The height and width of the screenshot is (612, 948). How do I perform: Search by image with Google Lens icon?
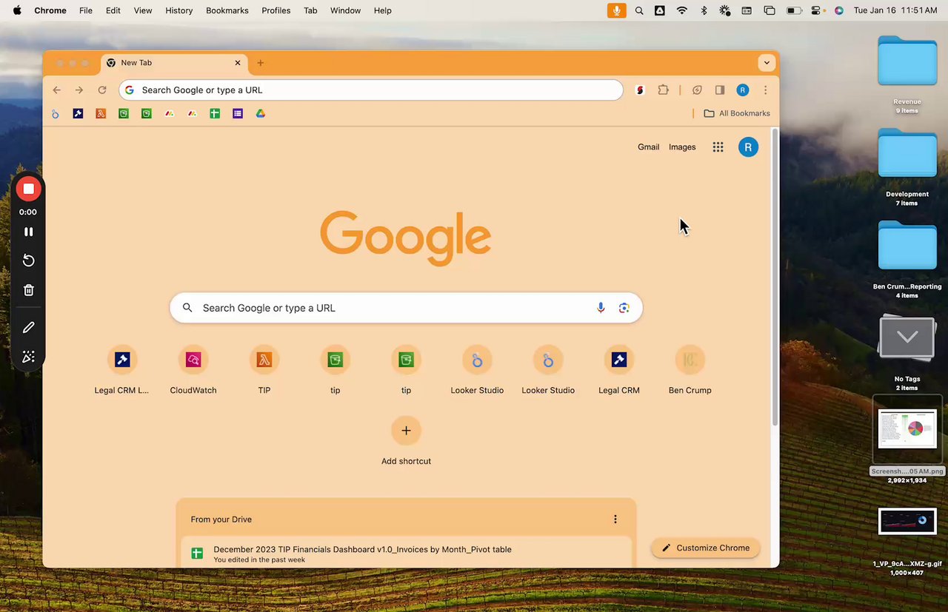(x=624, y=308)
